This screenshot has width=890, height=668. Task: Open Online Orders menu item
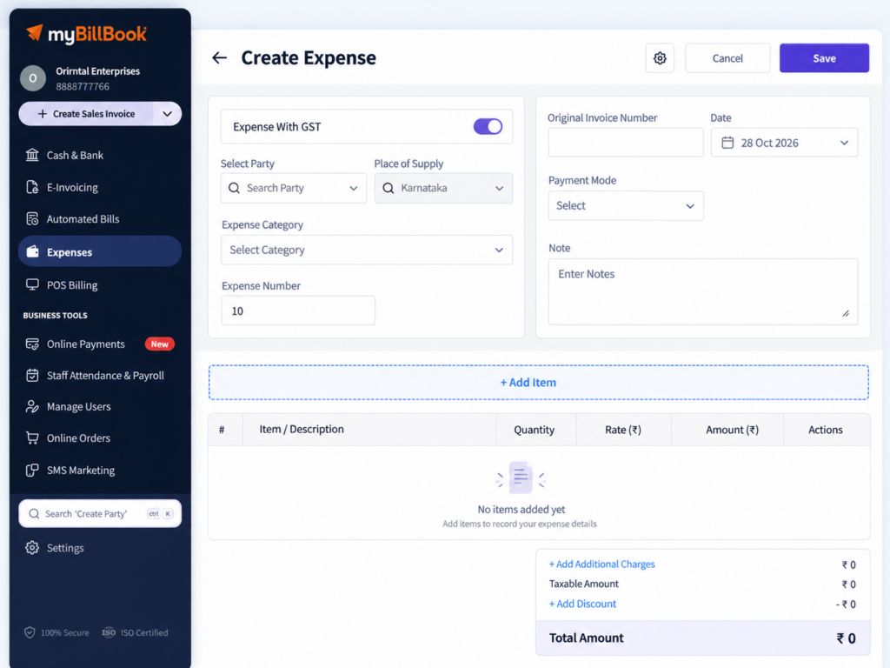coord(100,438)
